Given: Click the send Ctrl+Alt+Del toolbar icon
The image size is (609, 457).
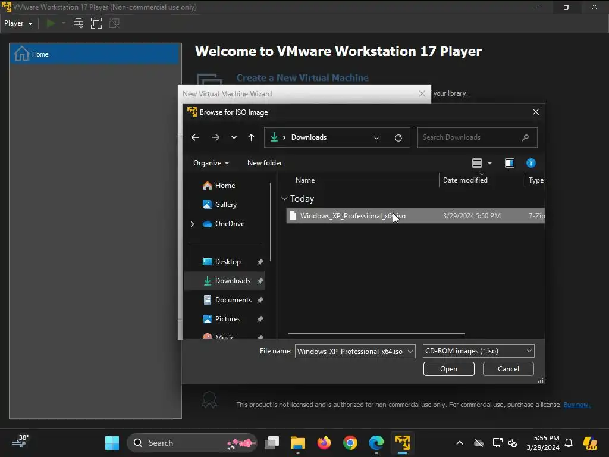Looking at the screenshot, I should pos(79,23).
